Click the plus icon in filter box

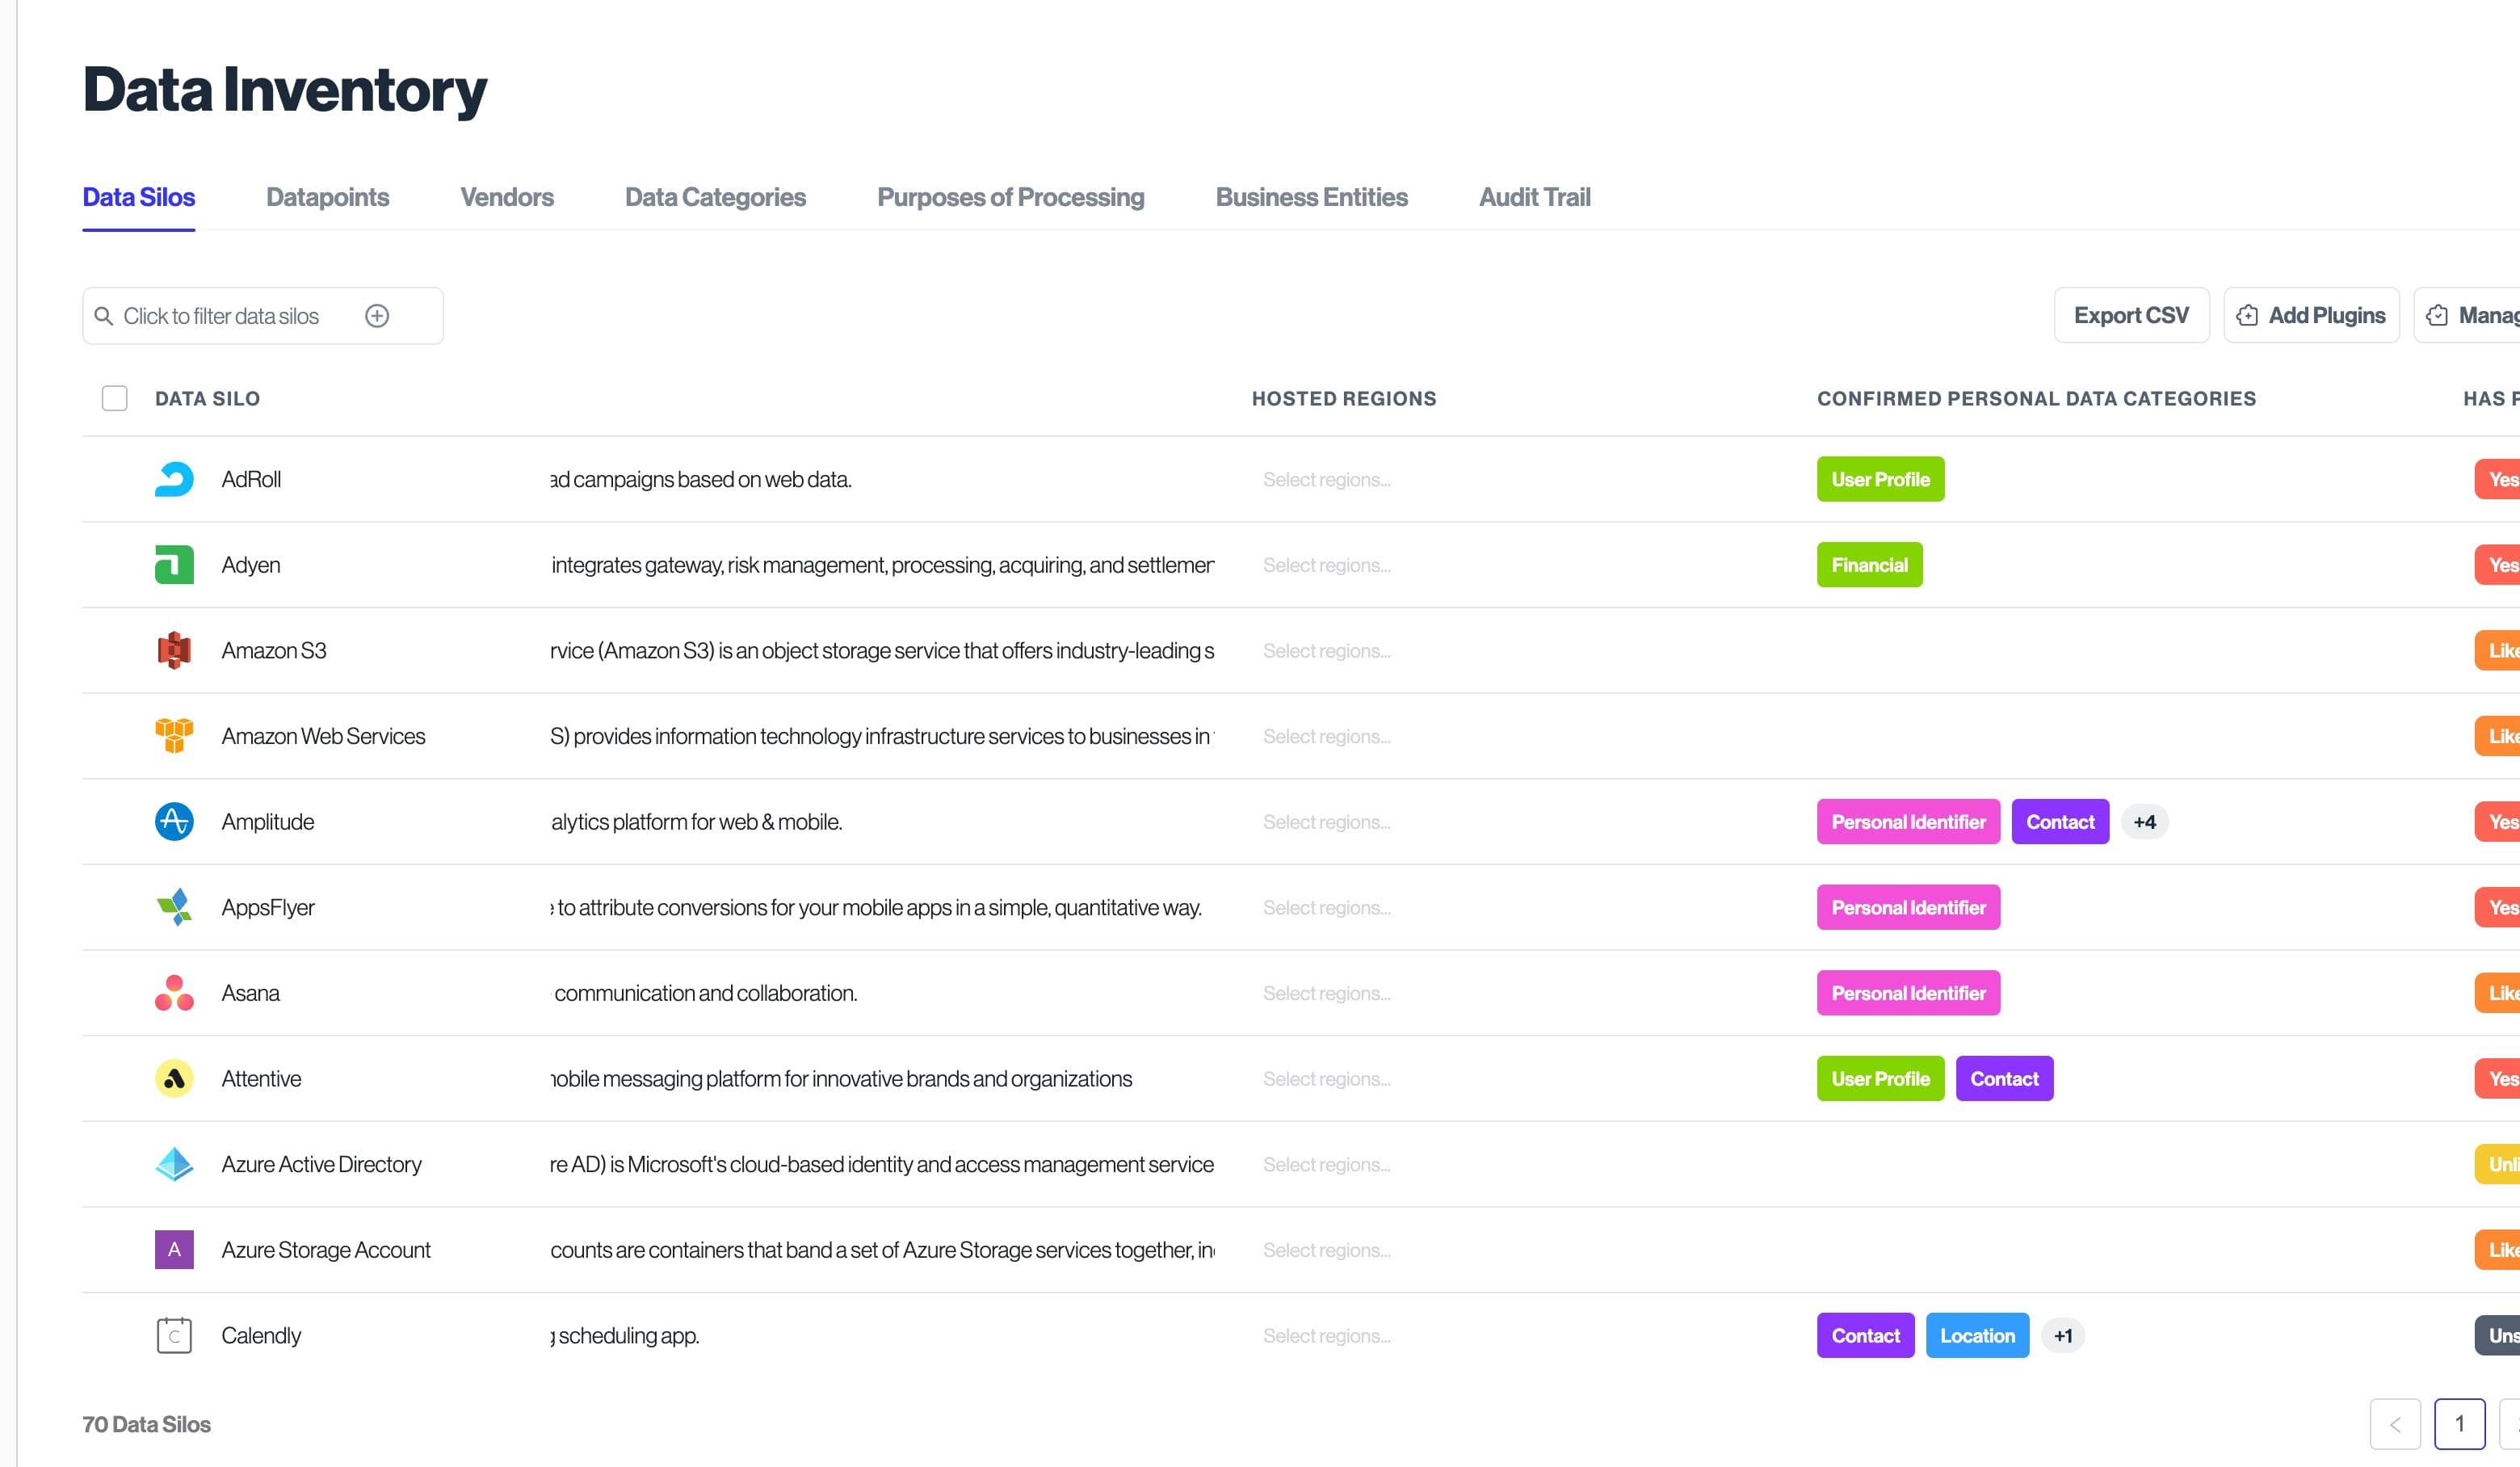tap(377, 316)
